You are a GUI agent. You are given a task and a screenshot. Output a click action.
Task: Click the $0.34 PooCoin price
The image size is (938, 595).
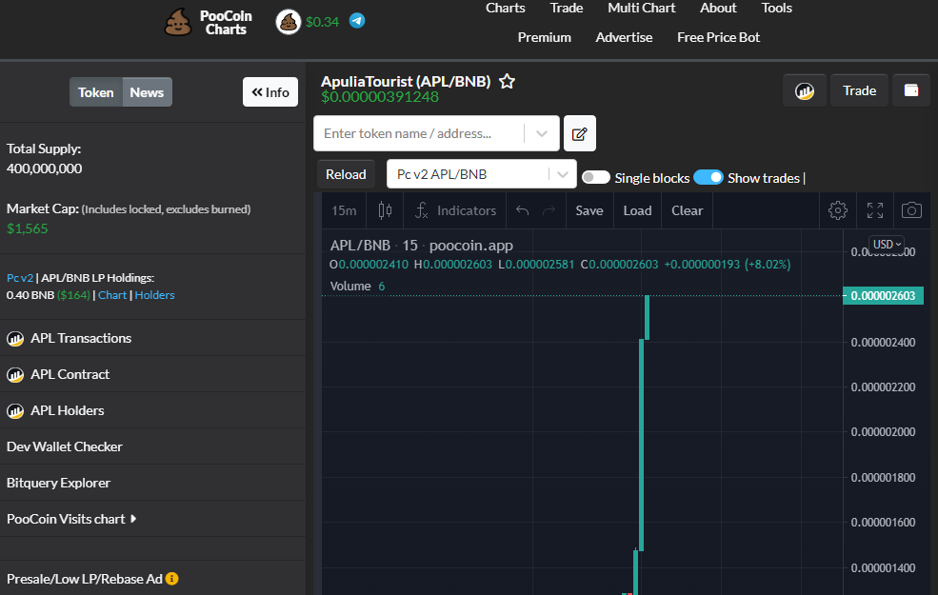pyautogui.click(x=322, y=22)
